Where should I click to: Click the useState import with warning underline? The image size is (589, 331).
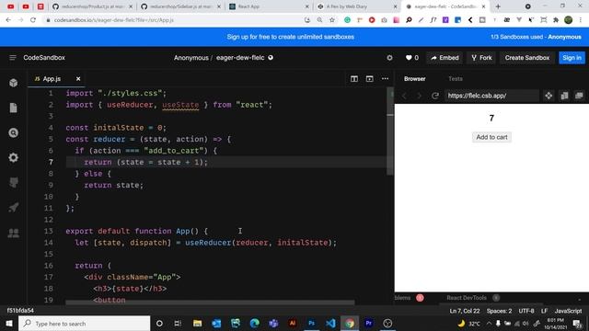click(180, 105)
